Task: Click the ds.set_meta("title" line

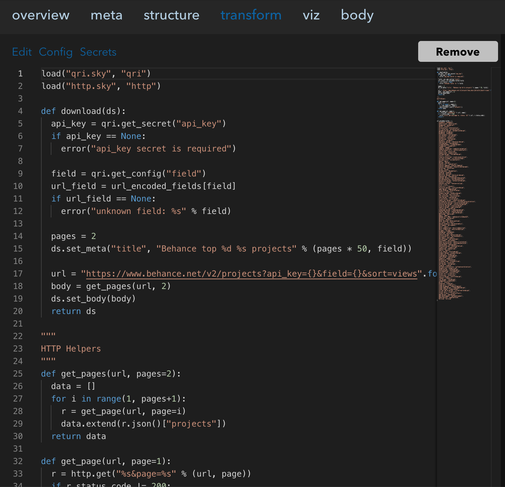Action: (231, 249)
